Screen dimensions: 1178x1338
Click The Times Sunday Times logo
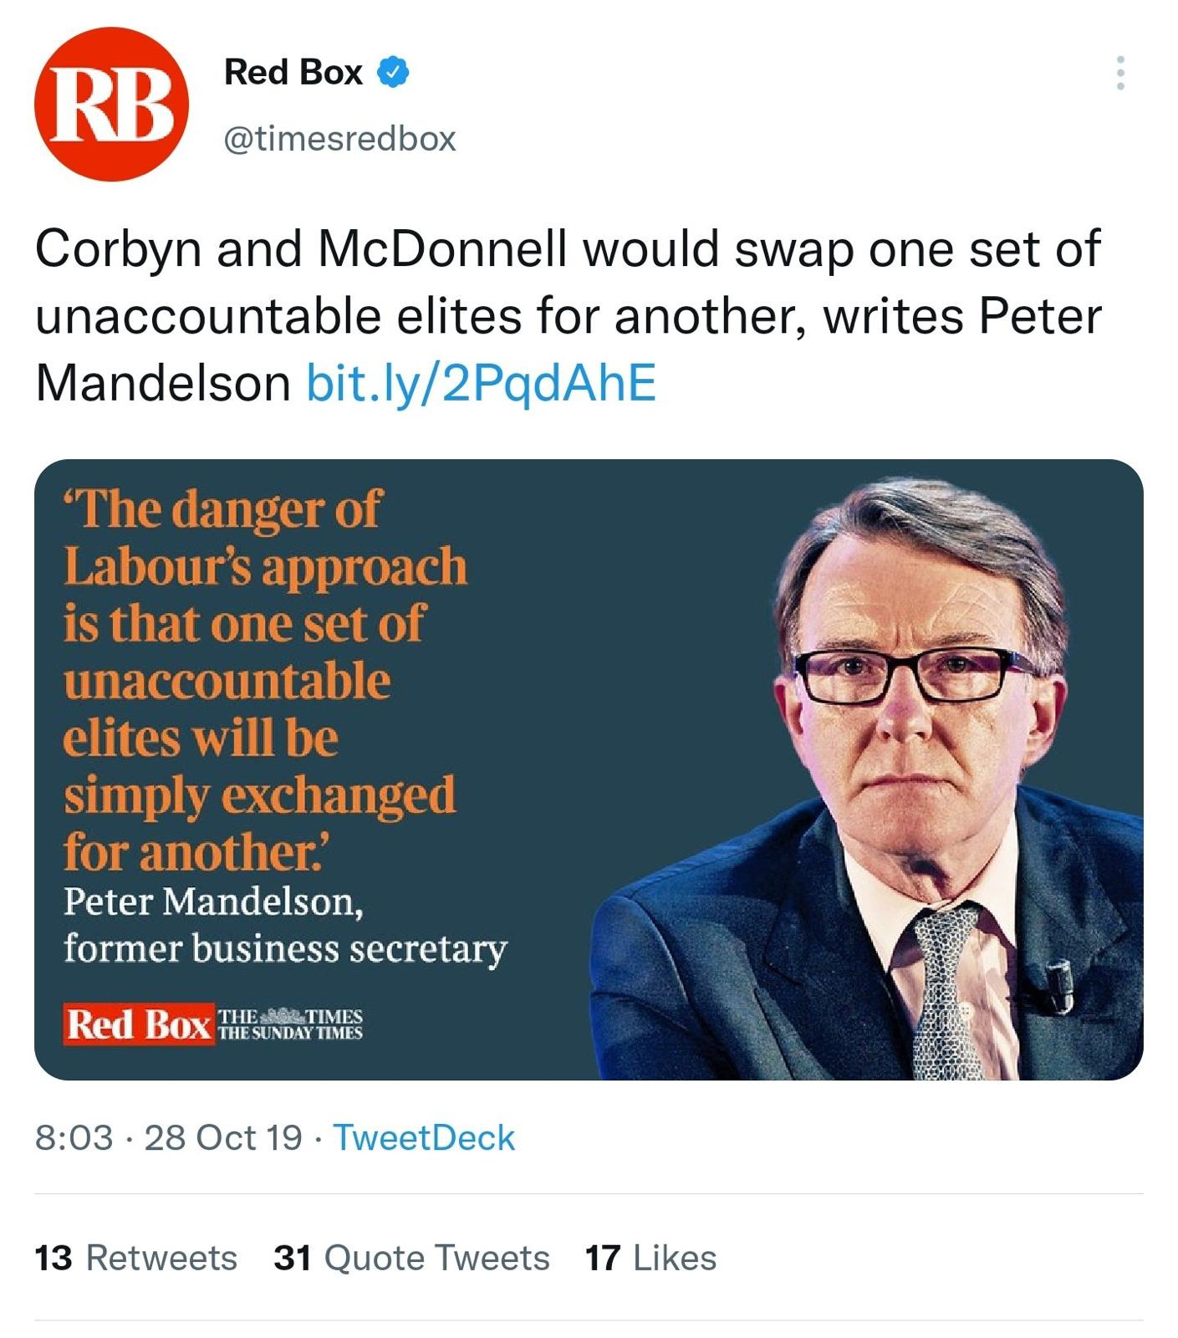[x=290, y=1024]
